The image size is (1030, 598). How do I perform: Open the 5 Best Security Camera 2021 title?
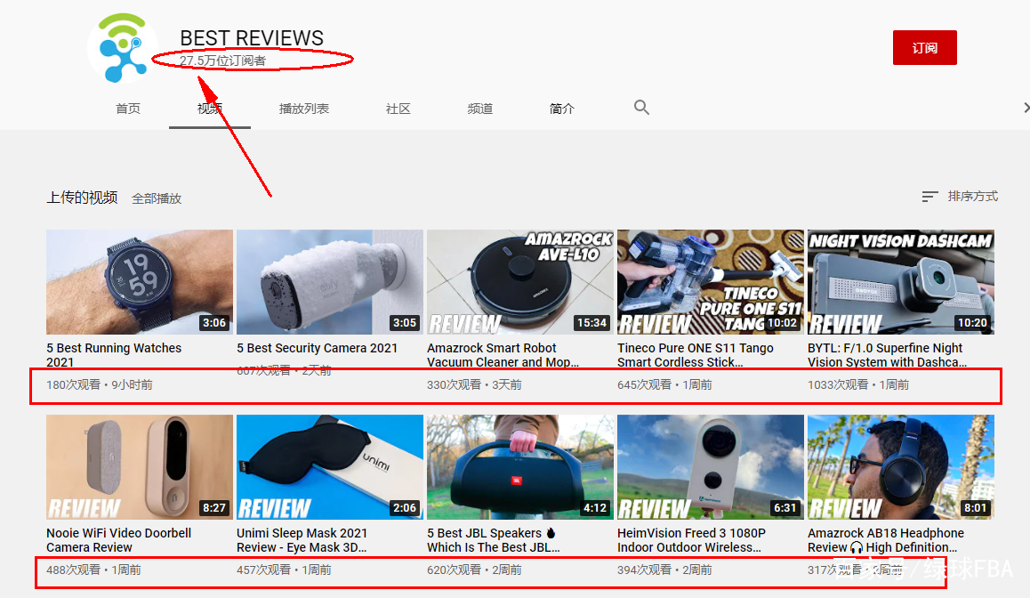click(318, 348)
